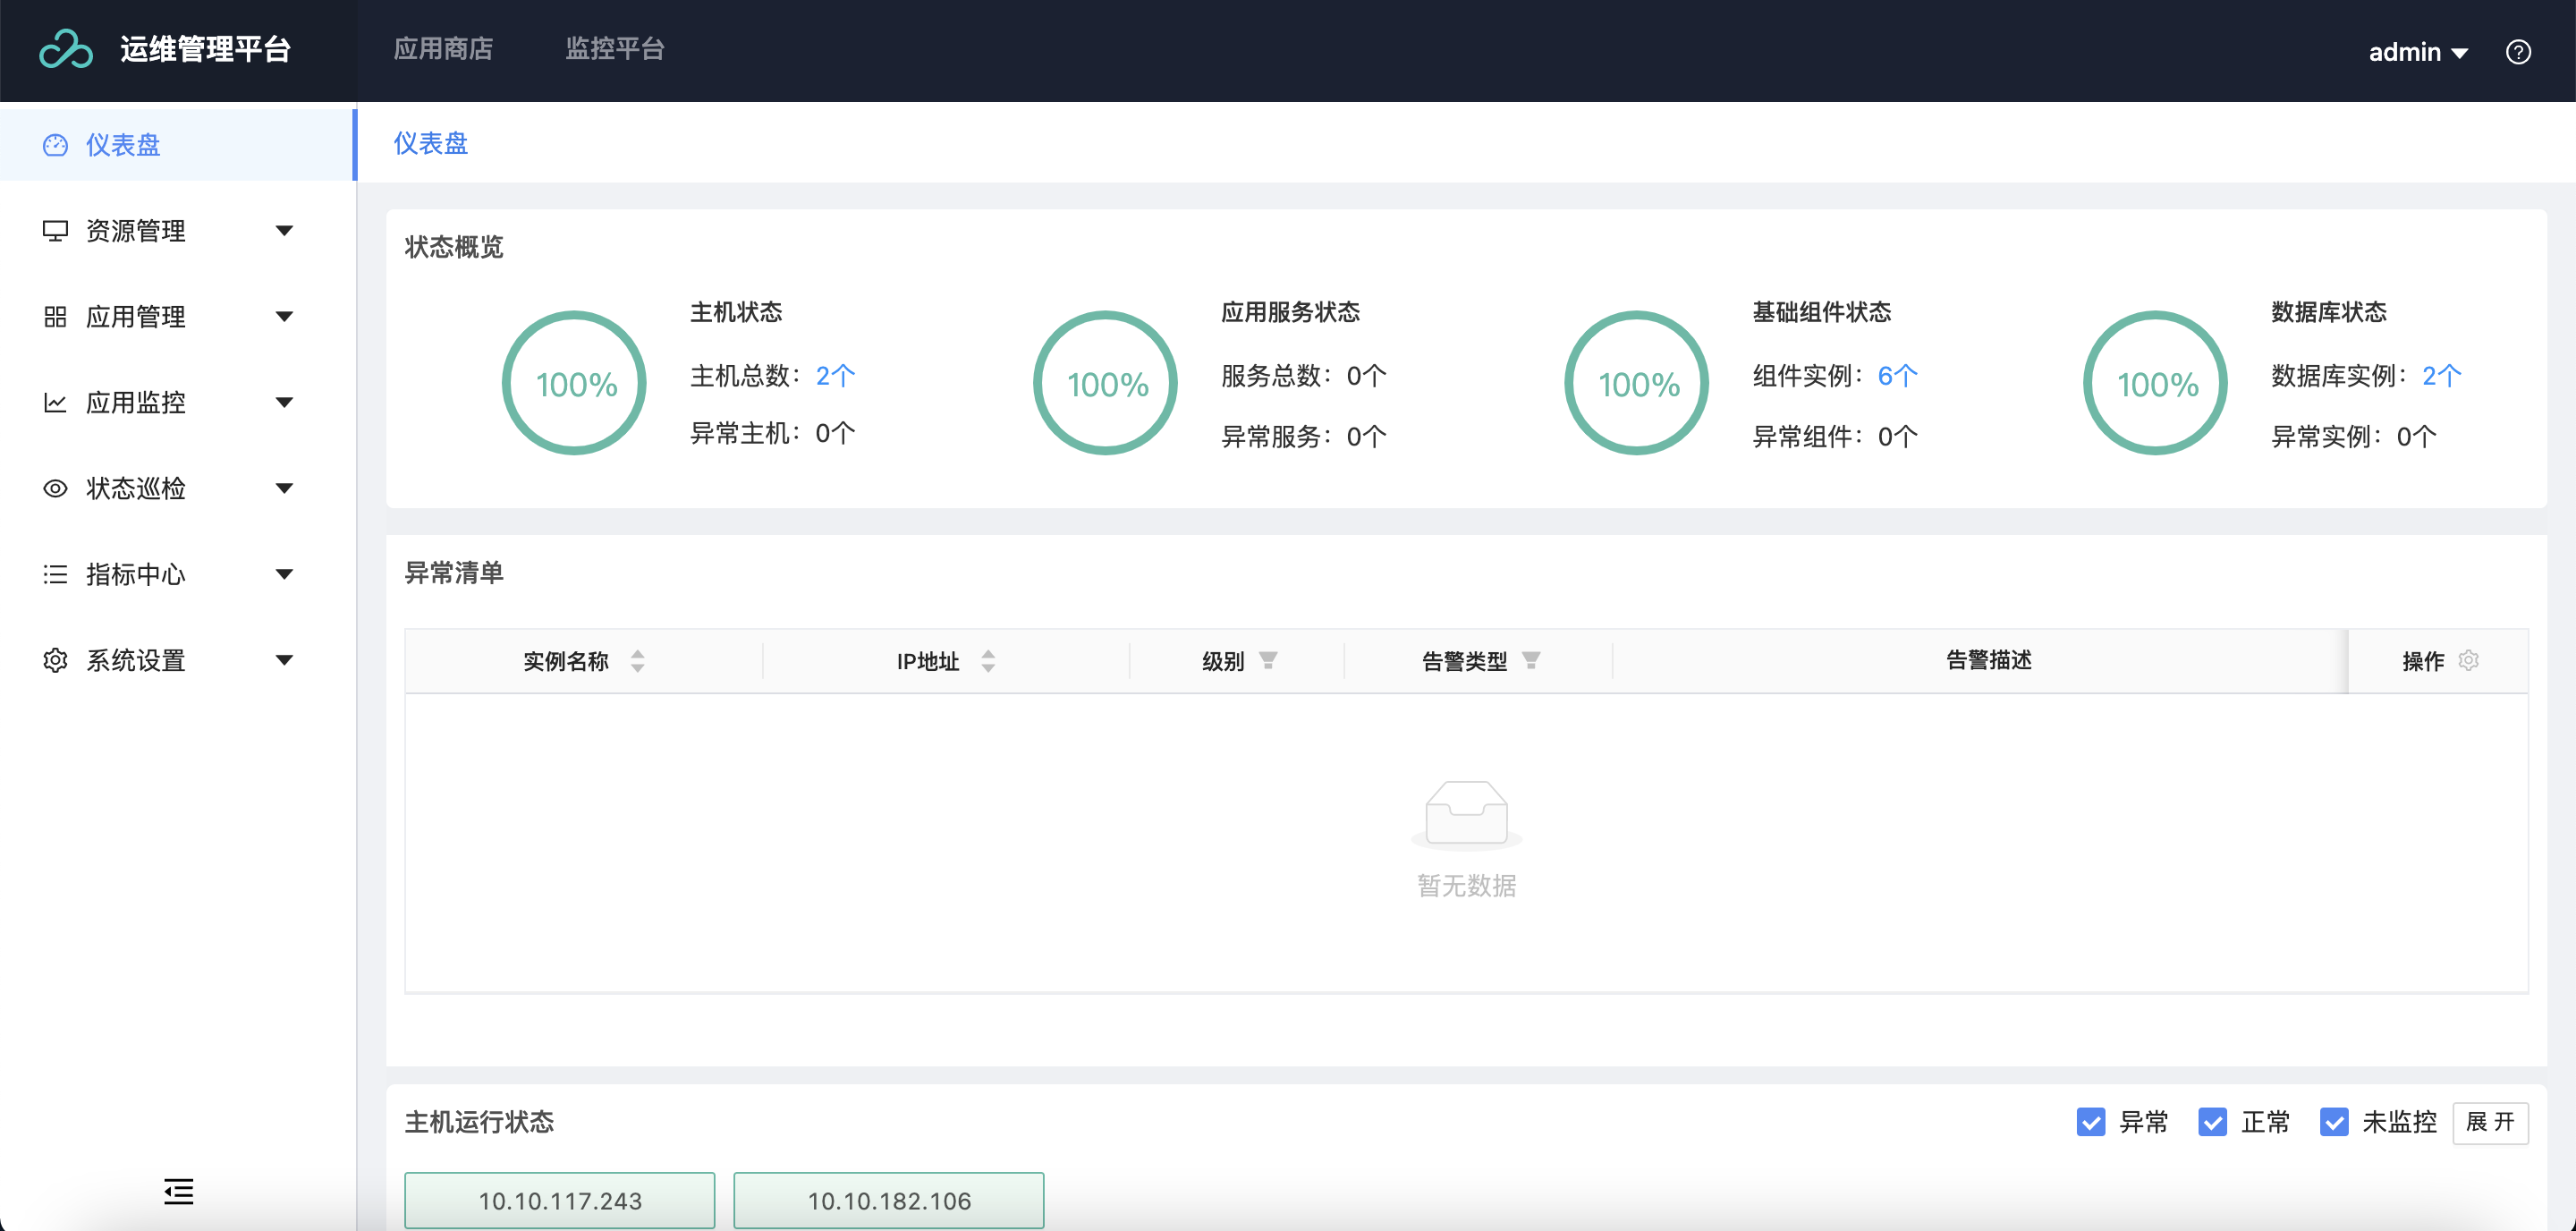Disable the 正常 checkbox
2576x1231 pixels.
point(2213,1123)
